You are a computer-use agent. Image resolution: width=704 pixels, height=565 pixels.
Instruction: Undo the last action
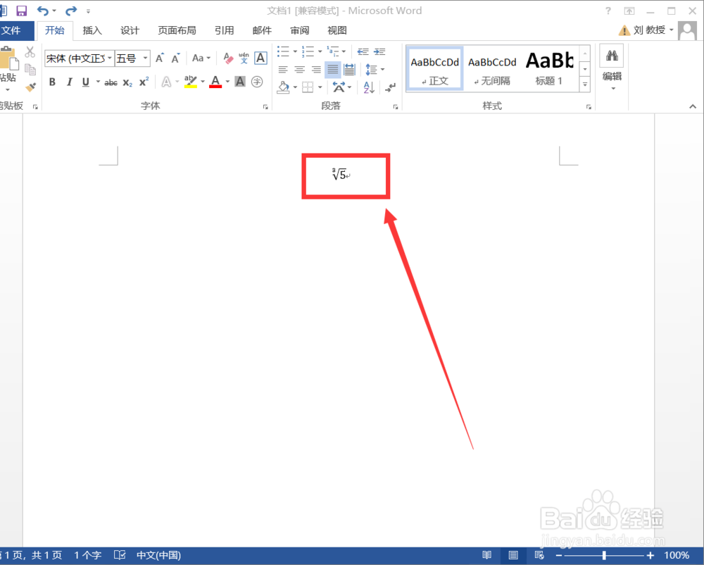(x=43, y=11)
